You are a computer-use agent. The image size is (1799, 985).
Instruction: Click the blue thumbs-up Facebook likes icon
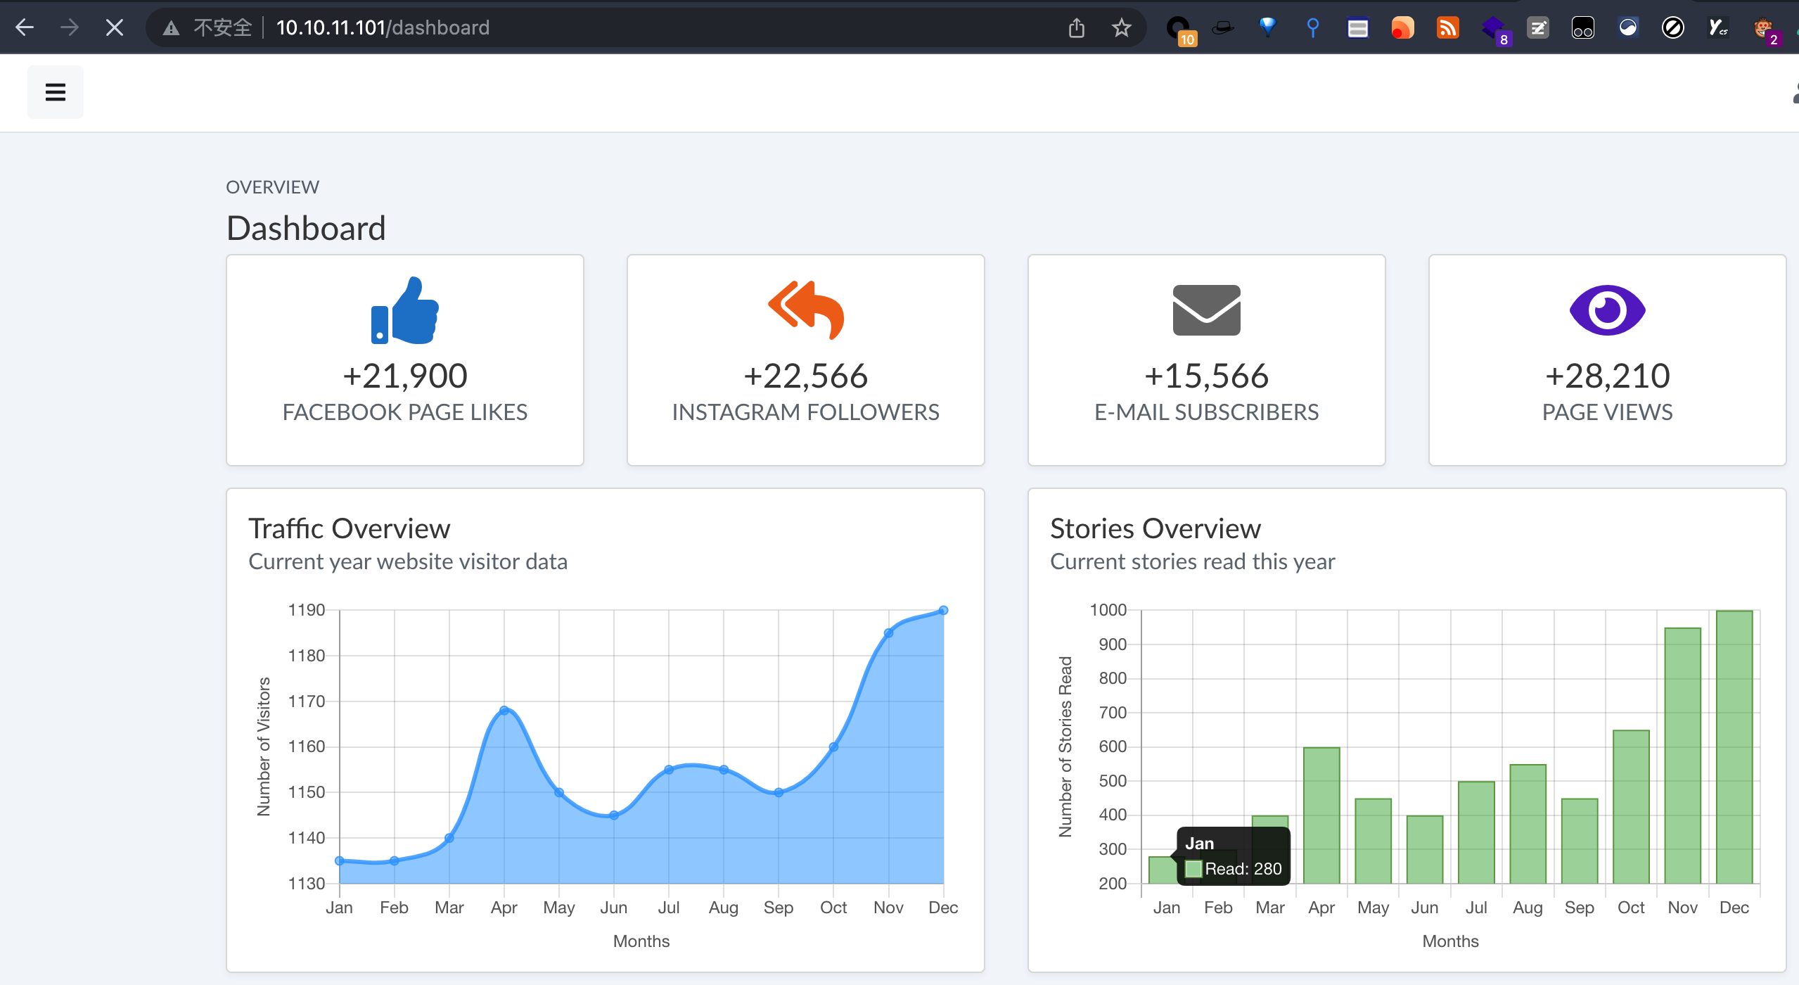[x=405, y=310]
